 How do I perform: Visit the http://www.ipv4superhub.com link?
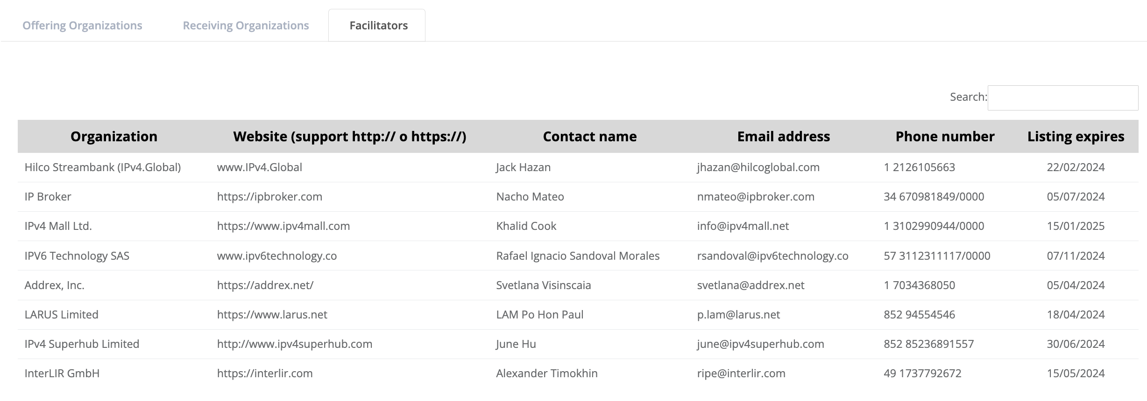coord(295,344)
